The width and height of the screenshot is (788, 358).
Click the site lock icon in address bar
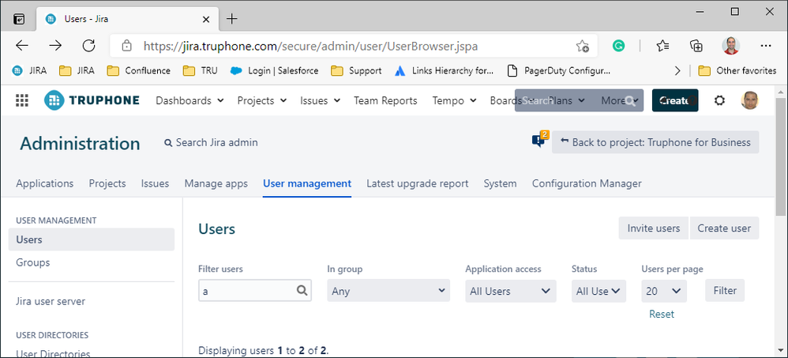coord(126,46)
